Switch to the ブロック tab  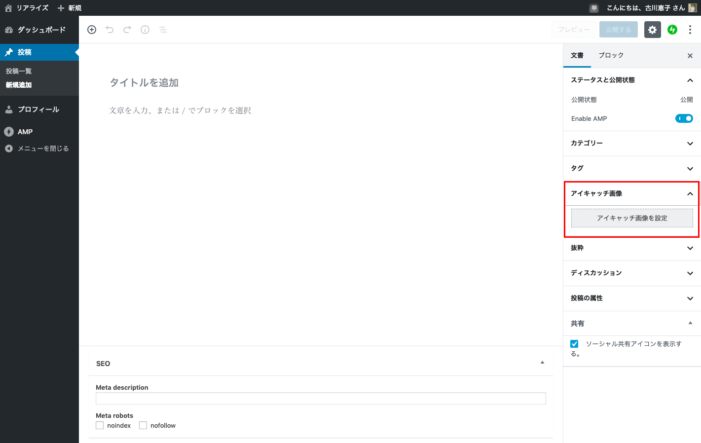pos(611,55)
